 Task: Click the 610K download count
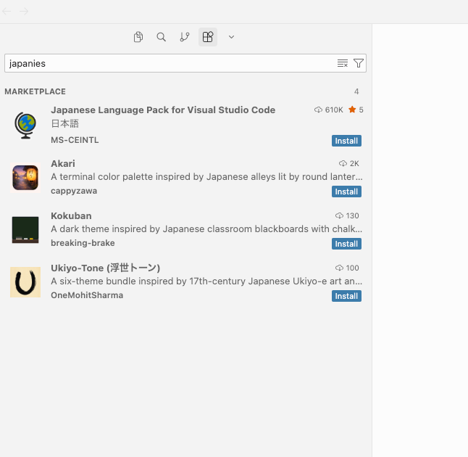click(x=329, y=110)
